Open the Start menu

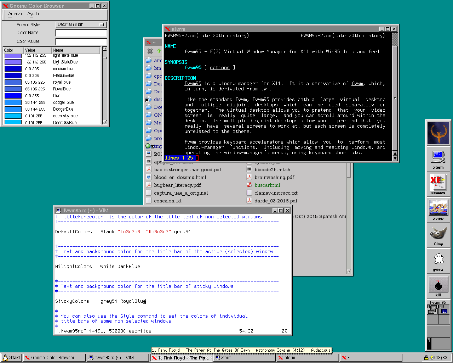click(11, 358)
